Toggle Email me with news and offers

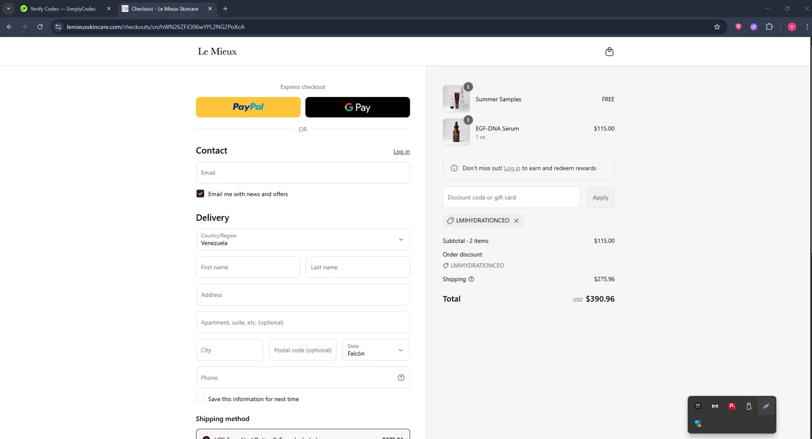click(200, 194)
